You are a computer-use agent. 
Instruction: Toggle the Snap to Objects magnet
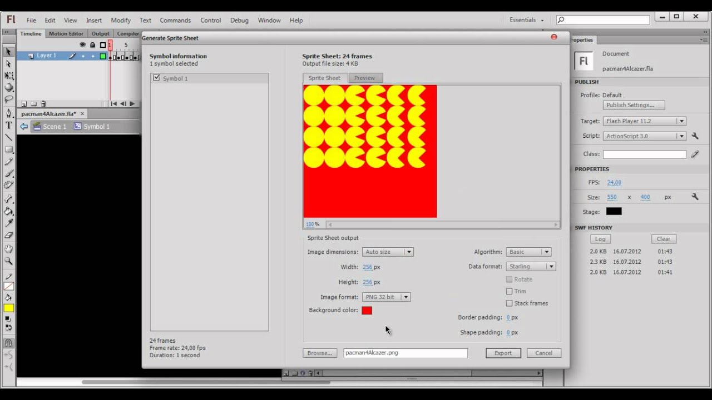coord(8,343)
